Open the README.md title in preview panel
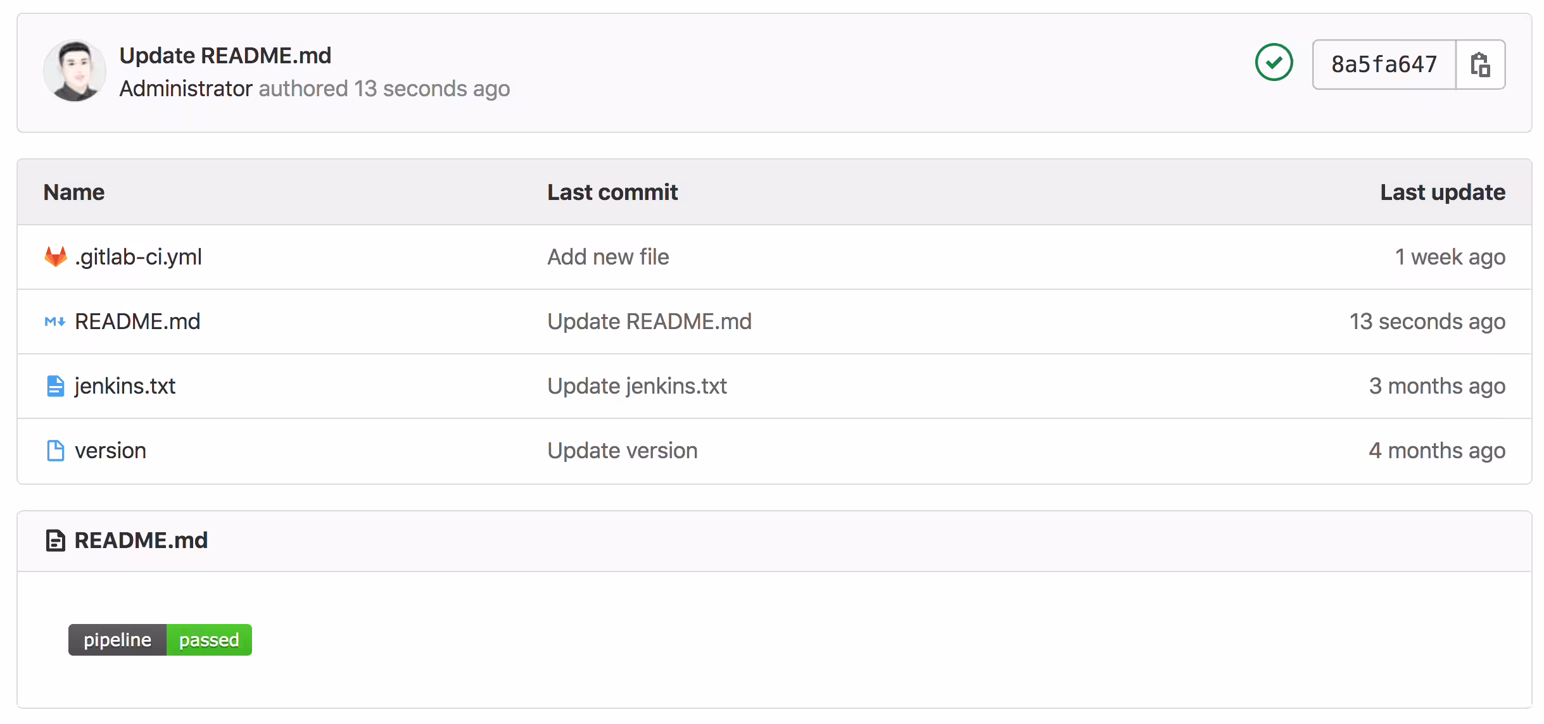The height and width of the screenshot is (724, 1544). click(141, 540)
